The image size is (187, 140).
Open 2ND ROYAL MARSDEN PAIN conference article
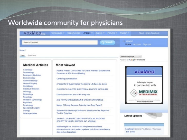[80, 100]
